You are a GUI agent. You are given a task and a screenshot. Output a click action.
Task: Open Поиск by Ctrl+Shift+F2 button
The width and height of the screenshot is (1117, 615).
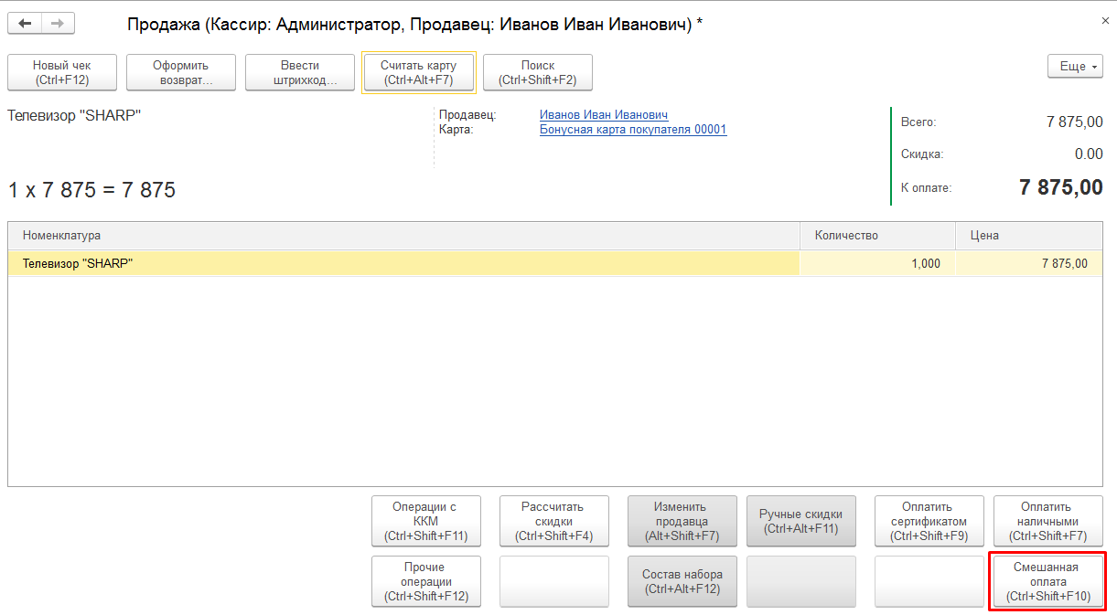point(538,73)
